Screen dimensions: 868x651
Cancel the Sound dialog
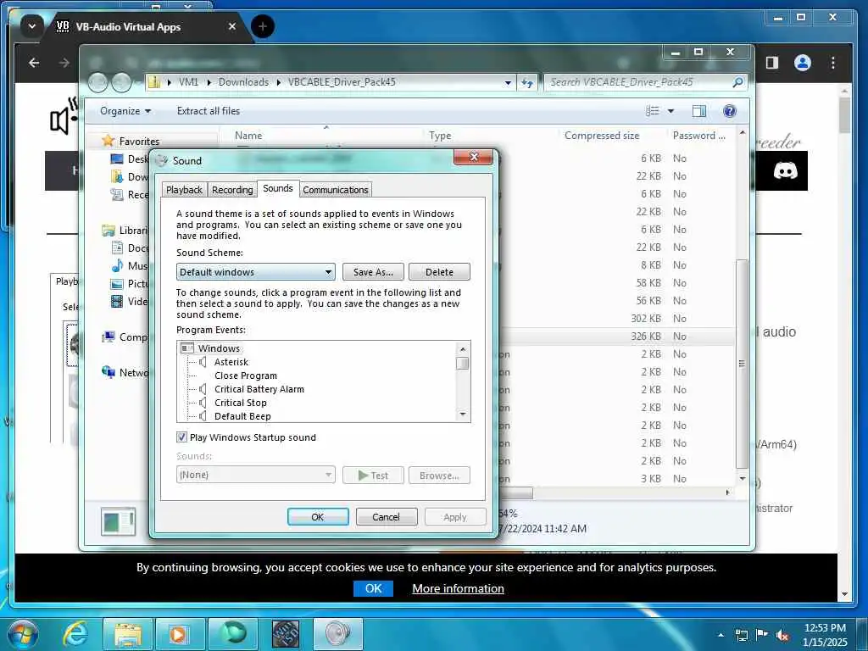386,517
